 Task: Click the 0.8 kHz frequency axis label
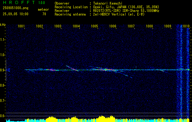click(x=2, y=85)
